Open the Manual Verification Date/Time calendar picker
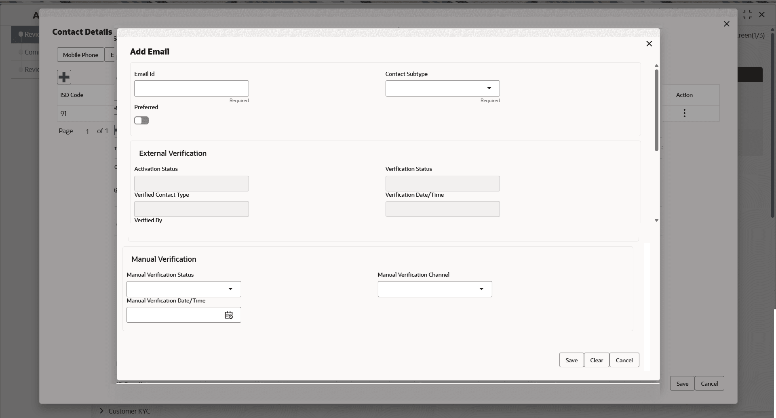The height and width of the screenshot is (418, 776). click(229, 315)
